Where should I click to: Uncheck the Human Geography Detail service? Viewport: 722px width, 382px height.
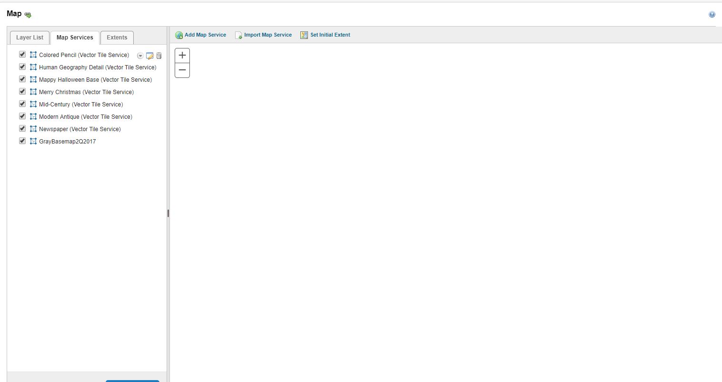coord(22,67)
